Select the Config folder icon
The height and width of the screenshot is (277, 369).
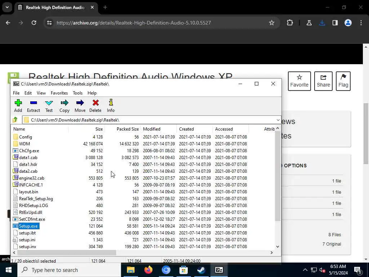tap(15, 137)
